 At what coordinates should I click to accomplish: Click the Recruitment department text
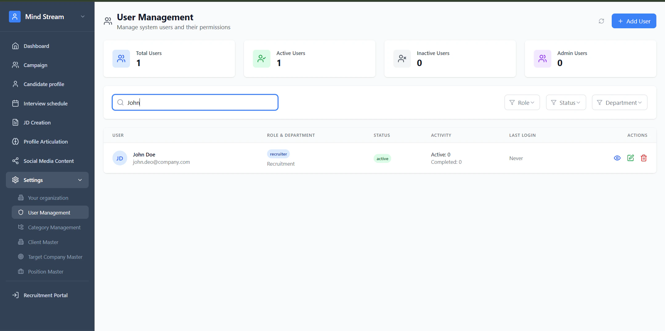(x=281, y=164)
